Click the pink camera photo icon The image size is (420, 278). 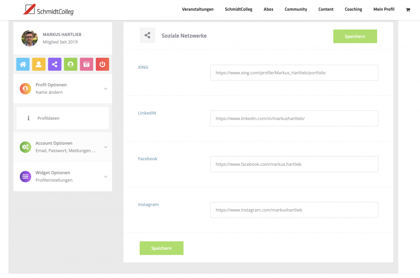pyautogui.click(x=87, y=64)
